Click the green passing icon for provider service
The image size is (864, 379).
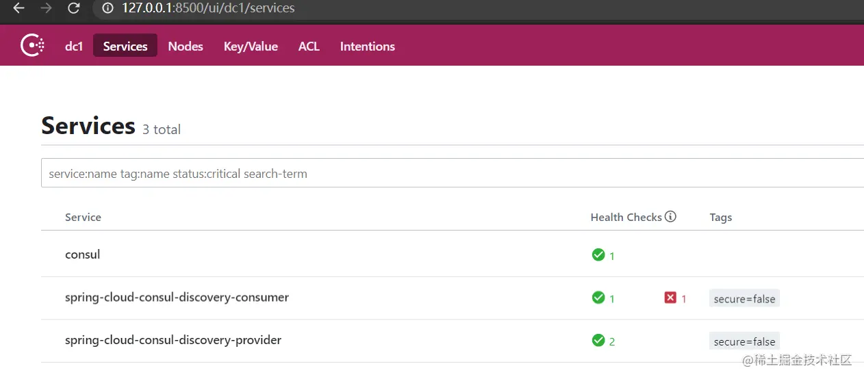pos(598,340)
